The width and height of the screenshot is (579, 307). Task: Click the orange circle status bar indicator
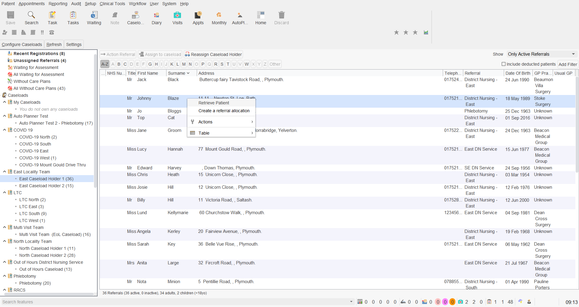452,302
